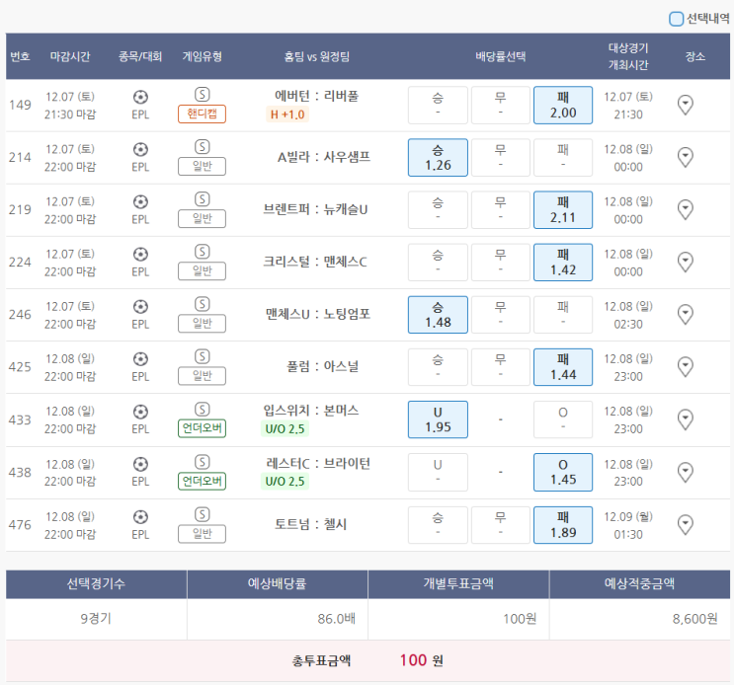The image size is (734, 685).
Task: Open venue pin for game 425
Action: 686,367
